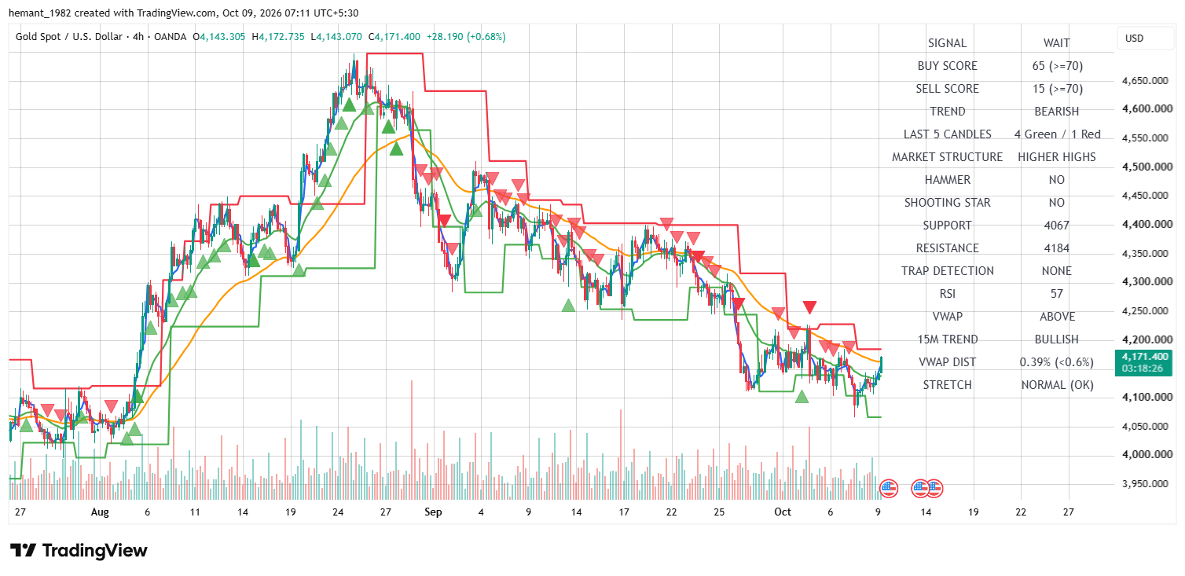
Task: Click the Oct label on the time axis
Action: click(782, 512)
